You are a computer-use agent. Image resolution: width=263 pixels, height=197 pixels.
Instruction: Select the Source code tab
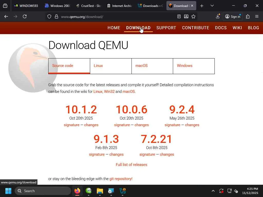[69, 66]
